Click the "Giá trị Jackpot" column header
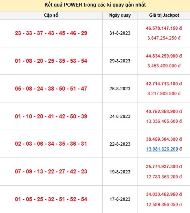The height and width of the screenshot is (213, 190). (164, 15)
